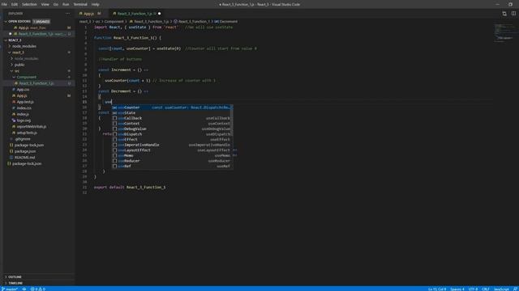
Task: Click the JavaScript language mode indicator
Action: coord(501,289)
